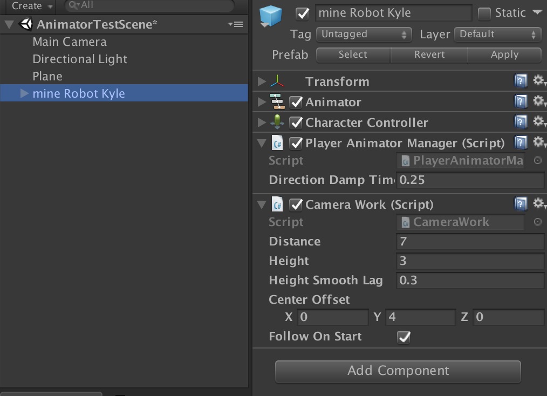The image size is (547, 396).
Task: Collapse the AnimatorTestScene foldout arrow
Action: [x=9, y=24]
